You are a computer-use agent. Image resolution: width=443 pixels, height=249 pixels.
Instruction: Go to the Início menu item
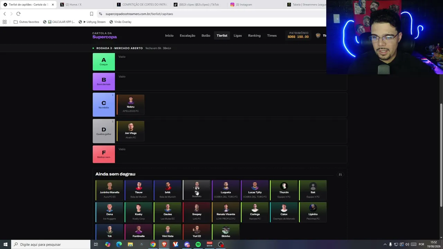(169, 36)
